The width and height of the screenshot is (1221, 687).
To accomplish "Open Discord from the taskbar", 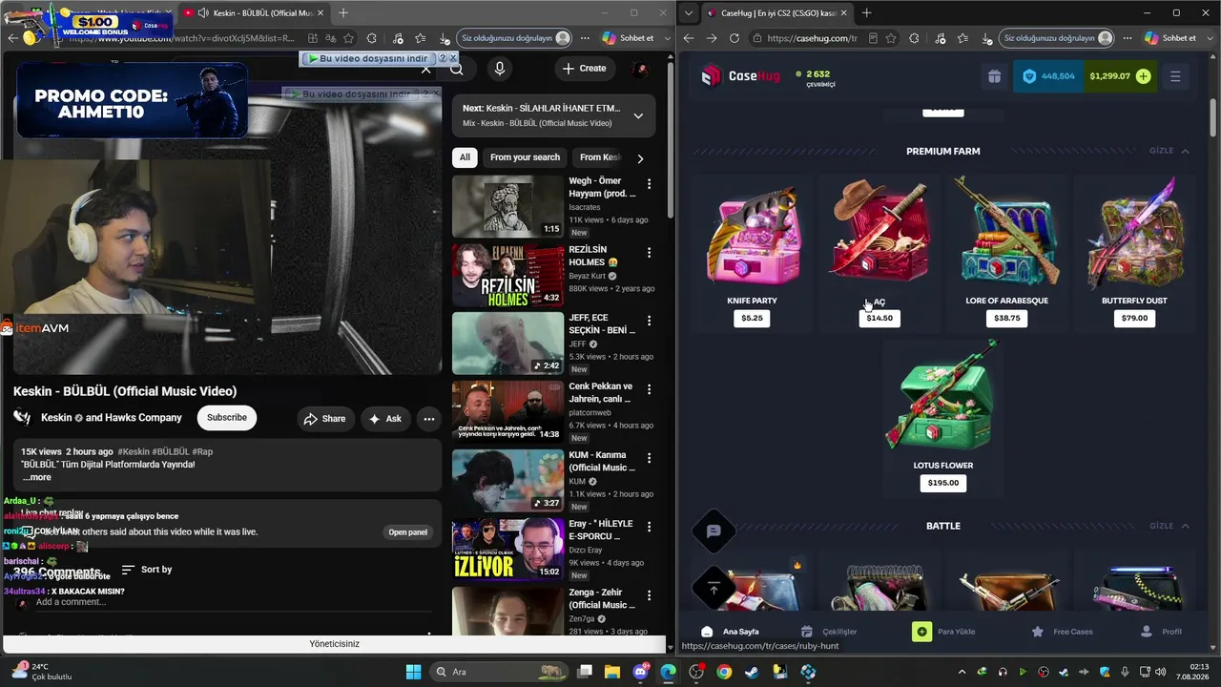I will coord(640,672).
